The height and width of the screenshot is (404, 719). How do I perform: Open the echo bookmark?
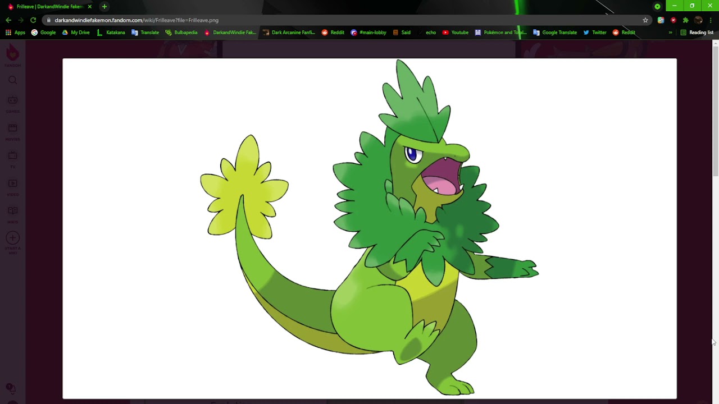[426, 33]
